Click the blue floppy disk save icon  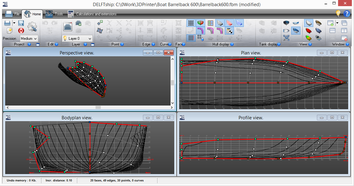(x=21, y=23)
